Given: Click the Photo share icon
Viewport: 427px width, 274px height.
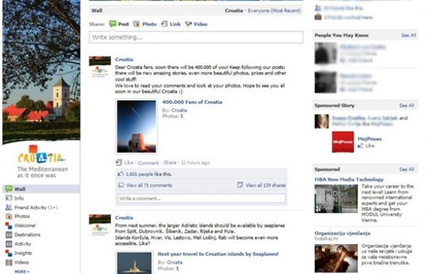Looking at the screenshot, I should 137,24.
